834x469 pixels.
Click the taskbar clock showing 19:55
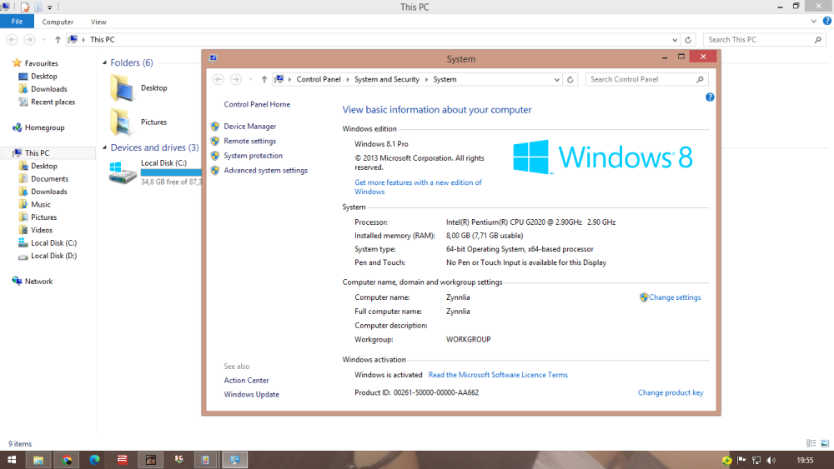pyautogui.click(x=806, y=460)
